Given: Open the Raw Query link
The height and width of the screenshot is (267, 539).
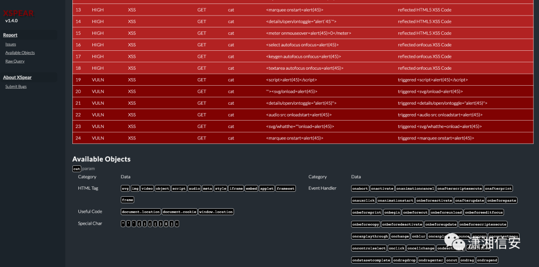Looking at the screenshot, I should pyautogui.click(x=15, y=61).
